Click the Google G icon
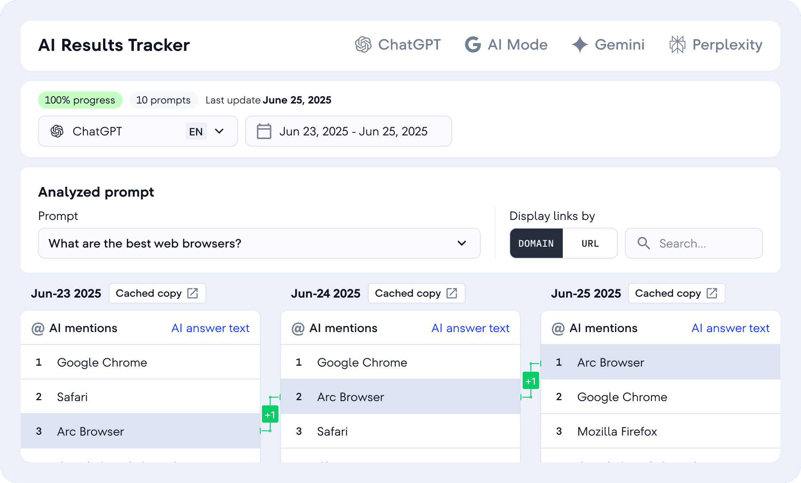This screenshot has width=801, height=483. [x=473, y=44]
